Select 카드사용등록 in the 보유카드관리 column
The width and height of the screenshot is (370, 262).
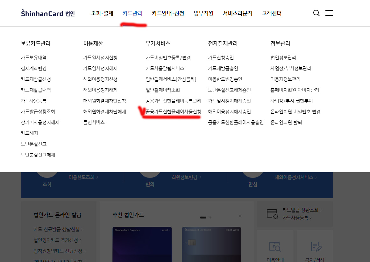[x=34, y=101]
